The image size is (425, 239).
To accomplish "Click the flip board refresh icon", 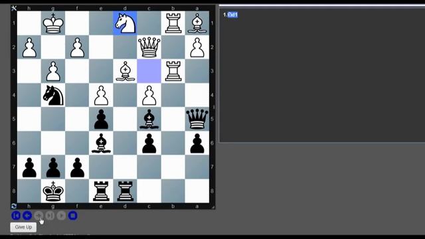I will (14, 206).
